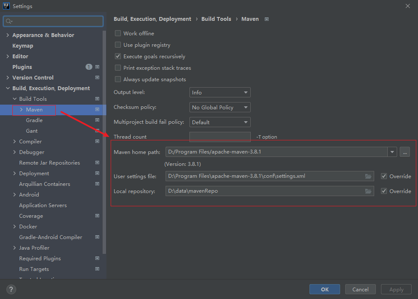Click the project-level icon next to Gradle-Android Compiler
418x299 pixels.
(97, 237)
